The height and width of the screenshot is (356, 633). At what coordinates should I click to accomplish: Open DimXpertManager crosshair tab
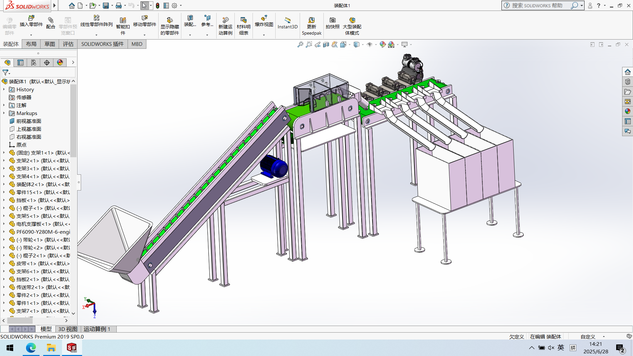tap(47, 63)
